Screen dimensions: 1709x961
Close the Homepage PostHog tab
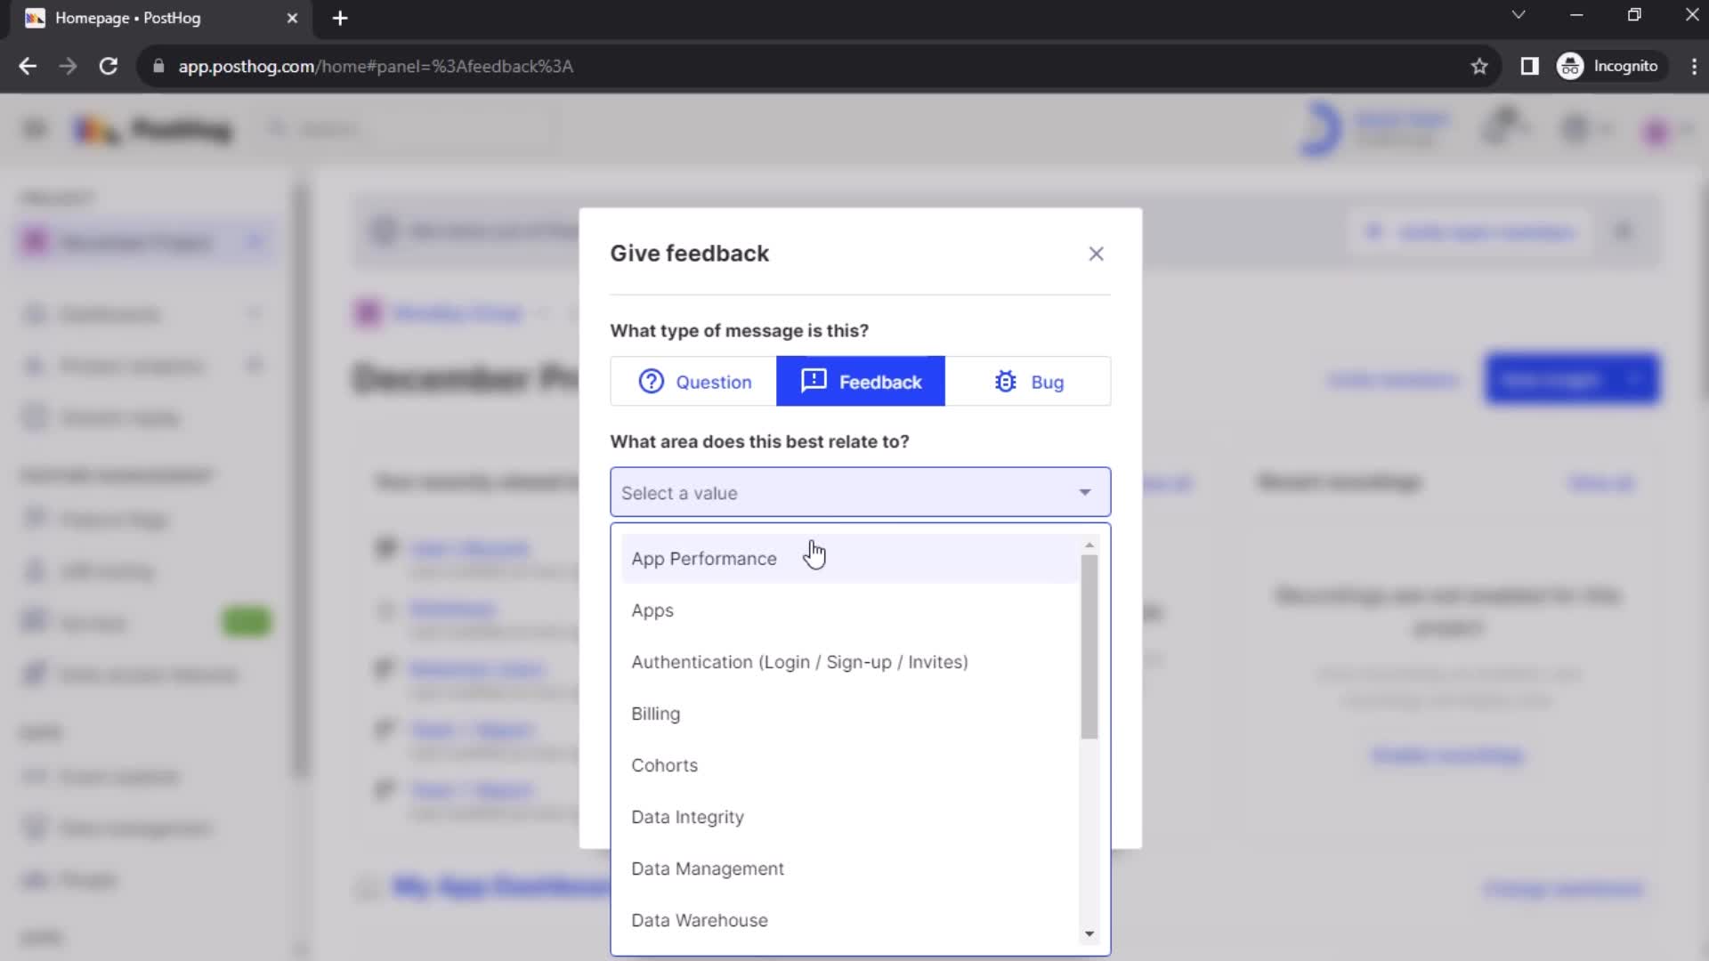pyautogui.click(x=292, y=18)
